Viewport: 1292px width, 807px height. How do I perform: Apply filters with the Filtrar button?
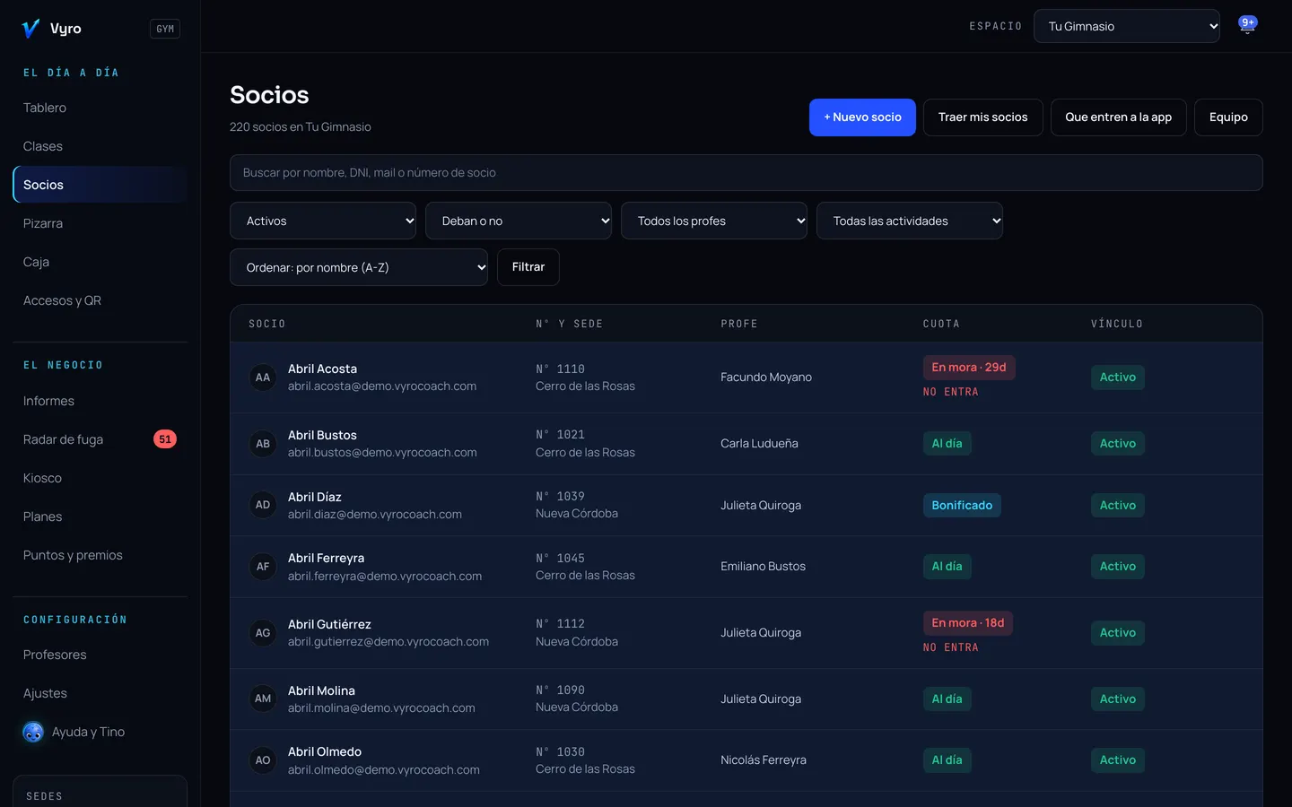(528, 267)
